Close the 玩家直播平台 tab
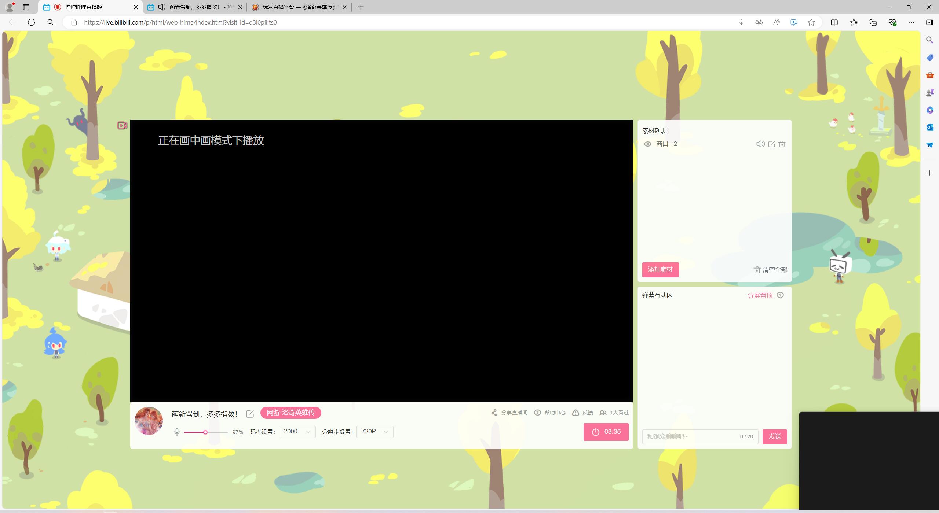Image resolution: width=939 pixels, height=513 pixels. (x=344, y=7)
